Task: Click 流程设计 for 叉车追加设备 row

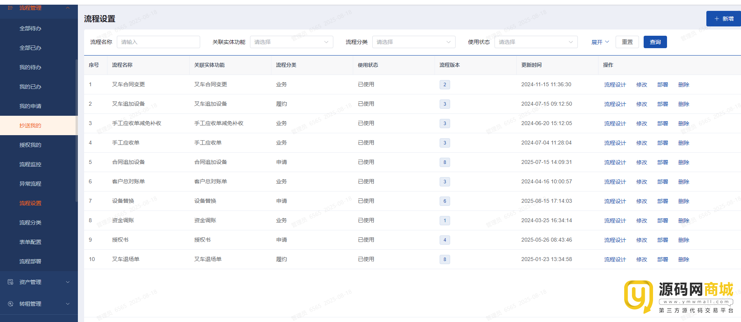Action: pyautogui.click(x=615, y=104)
